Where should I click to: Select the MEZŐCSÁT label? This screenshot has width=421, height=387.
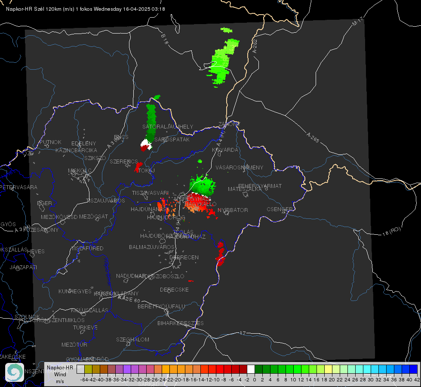click(93, 216)
